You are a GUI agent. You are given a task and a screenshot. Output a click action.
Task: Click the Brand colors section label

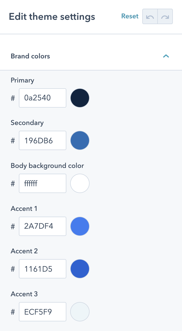click(x=30, y=56)
